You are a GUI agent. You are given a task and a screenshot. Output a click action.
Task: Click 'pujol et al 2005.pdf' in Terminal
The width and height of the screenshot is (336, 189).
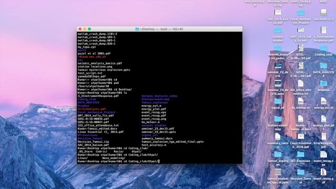click(x=94, y=54)
